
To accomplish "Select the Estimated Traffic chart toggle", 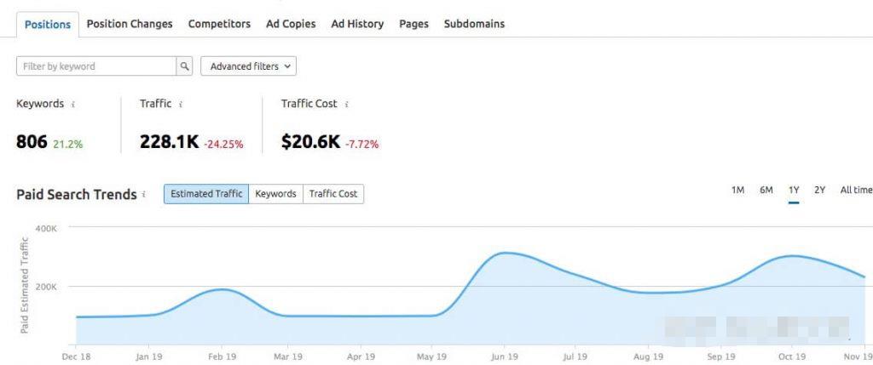I will point(206,194).
